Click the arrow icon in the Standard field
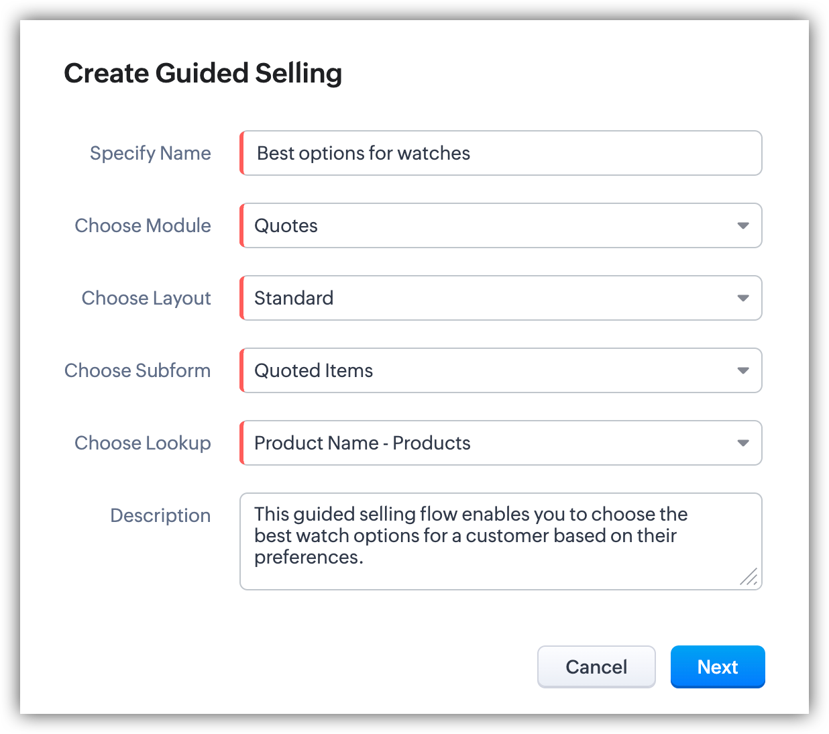The height and width of the screenshot is (734, 829). click(742, 298)
